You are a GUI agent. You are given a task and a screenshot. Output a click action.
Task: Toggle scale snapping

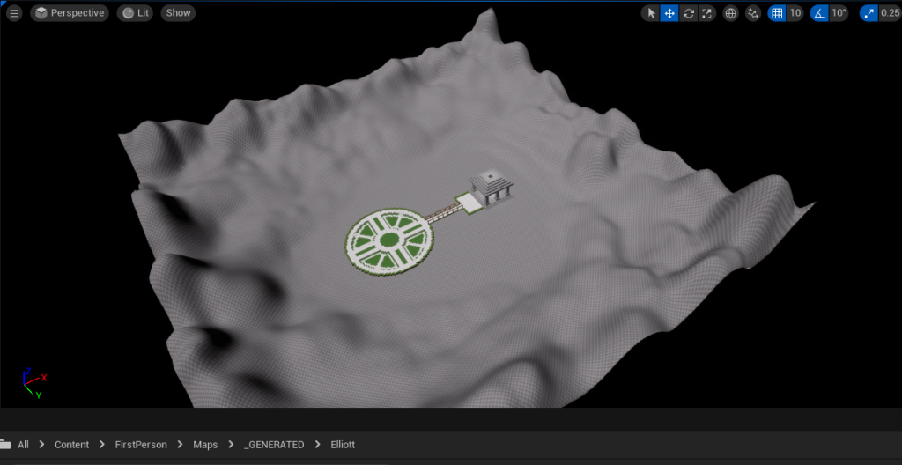tap(869, 13)
